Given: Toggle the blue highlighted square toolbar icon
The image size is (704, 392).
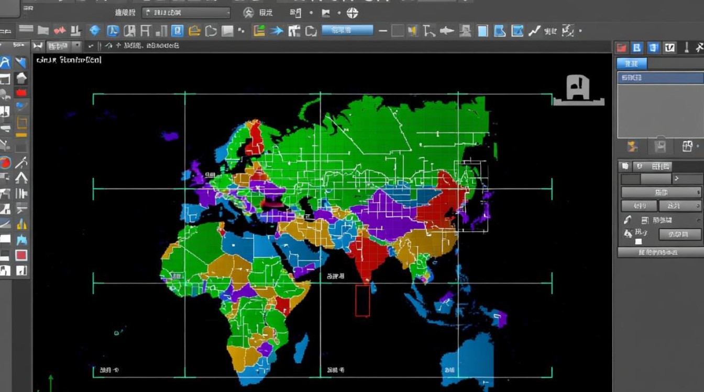Looking at the screenshot, I should (177, 30).
